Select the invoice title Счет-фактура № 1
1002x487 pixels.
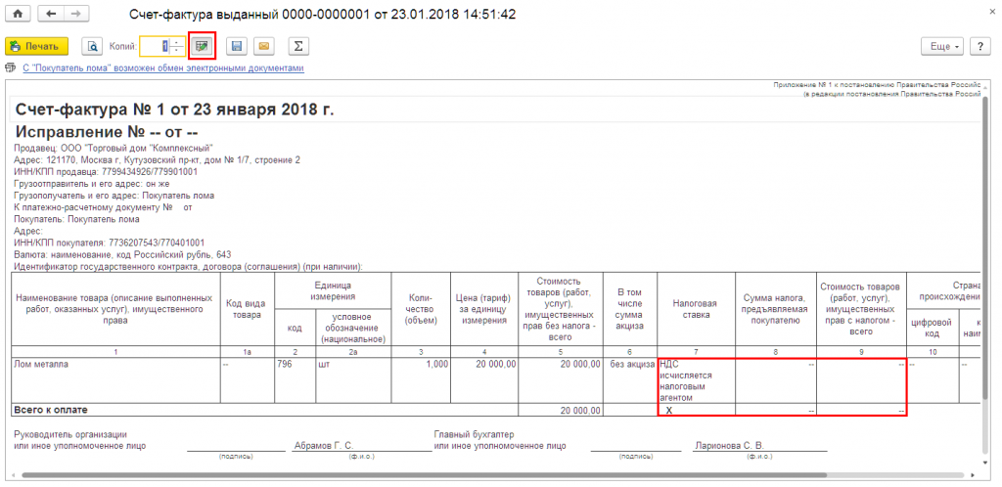174,110
